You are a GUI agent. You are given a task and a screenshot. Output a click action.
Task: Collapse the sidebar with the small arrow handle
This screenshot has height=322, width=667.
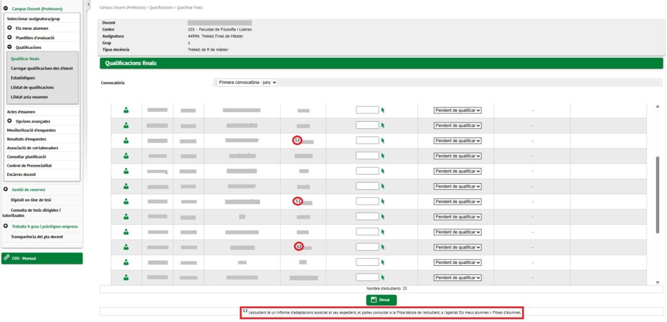[88, 3]
